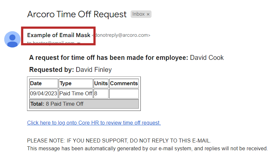Image resolution: width=276 pixels, height=161 pixels.
Task: Click the units cell containing 8
Action: (x=101, y=94)
